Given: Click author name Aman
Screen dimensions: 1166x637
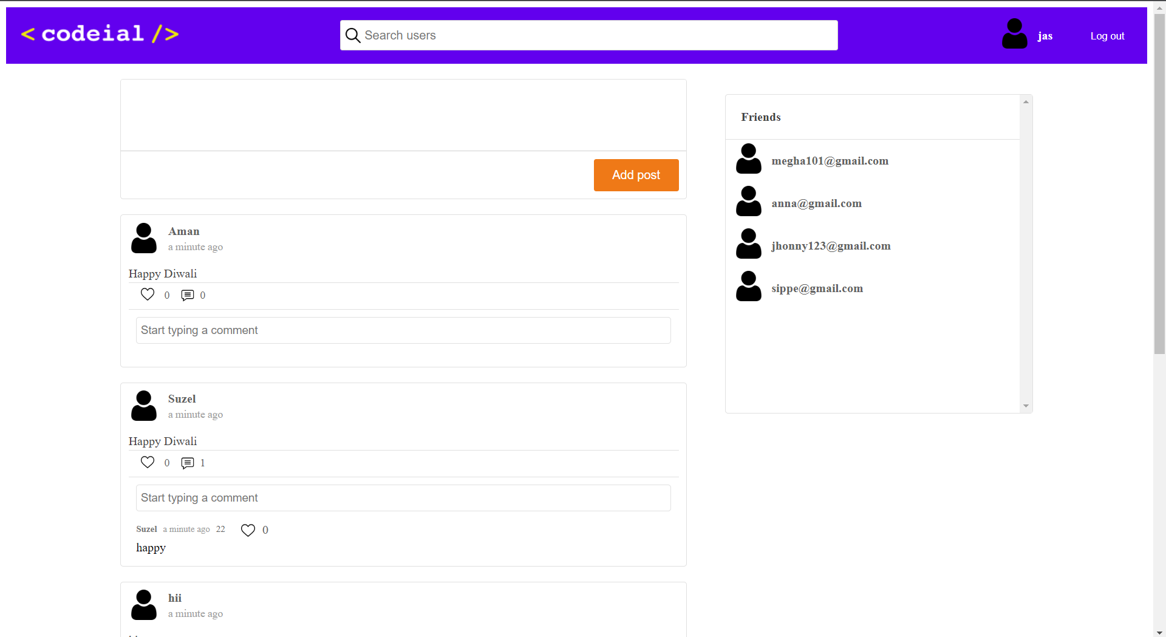Looking at the screenshot, I should click(183, 231).
